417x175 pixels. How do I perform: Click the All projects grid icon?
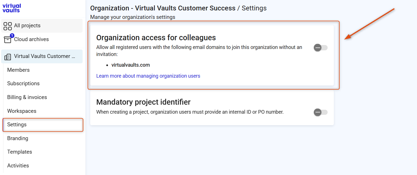tap(8, 26)
